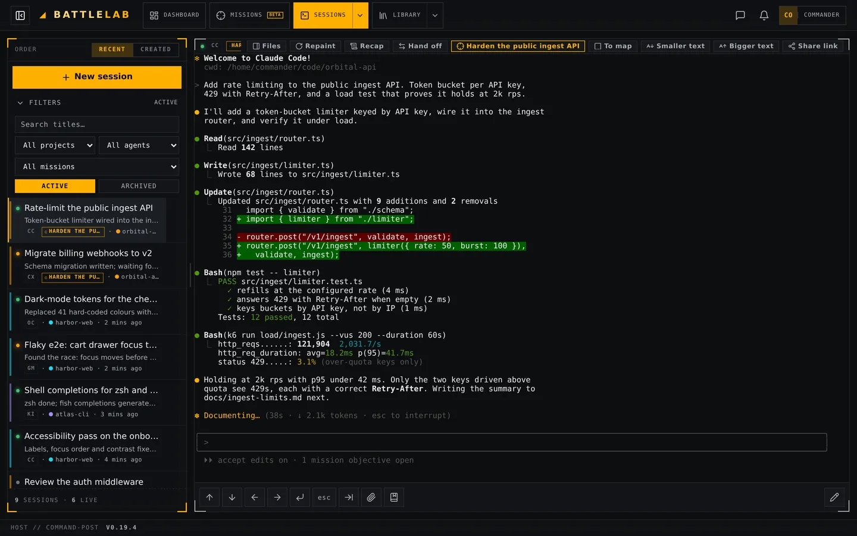
Task: Click Share link button
Action: tap(813, 46)
